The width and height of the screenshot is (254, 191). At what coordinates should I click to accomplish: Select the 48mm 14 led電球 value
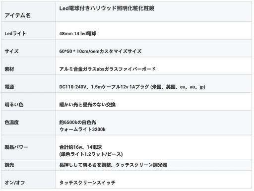(78, 34)
